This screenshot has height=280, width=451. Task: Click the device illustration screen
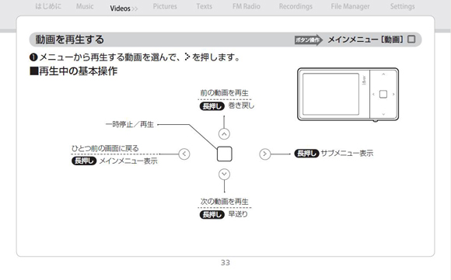[x=330, y=94]
